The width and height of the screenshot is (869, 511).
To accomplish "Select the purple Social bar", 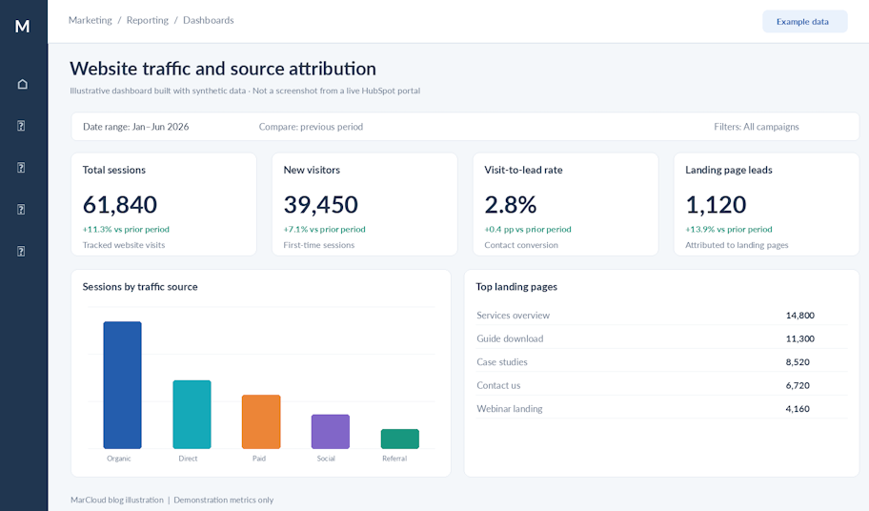I will click(331, 432).
